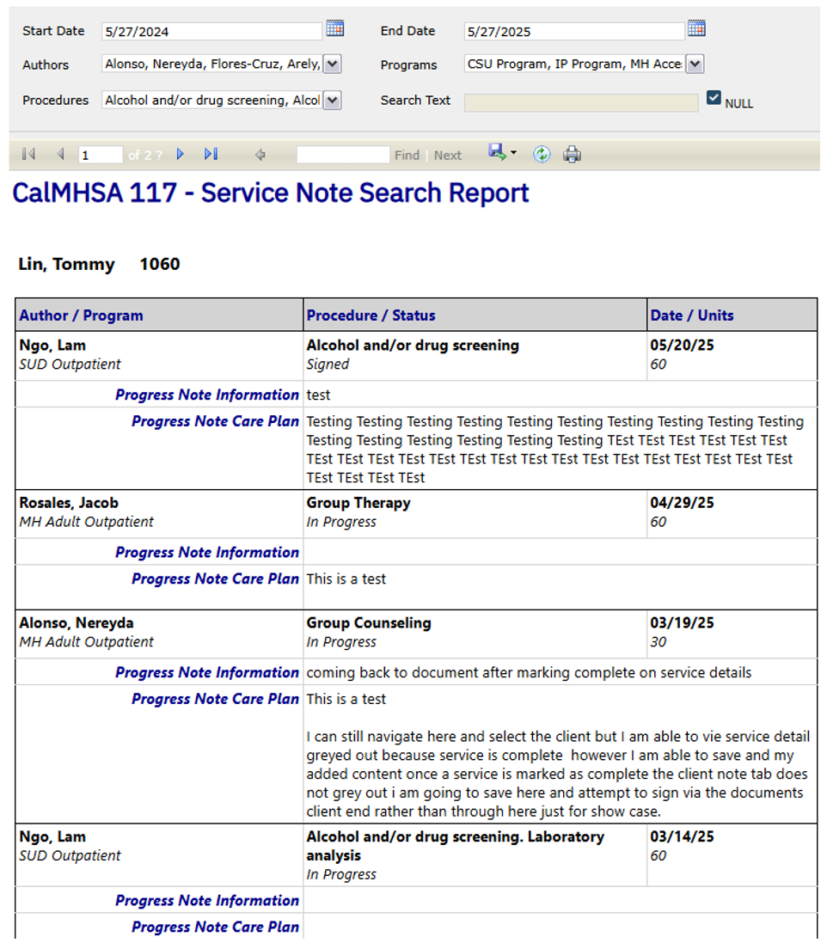Click the back to parent report arrow
The width and height of the screenshot is (827, 949).
coord(260,156)
